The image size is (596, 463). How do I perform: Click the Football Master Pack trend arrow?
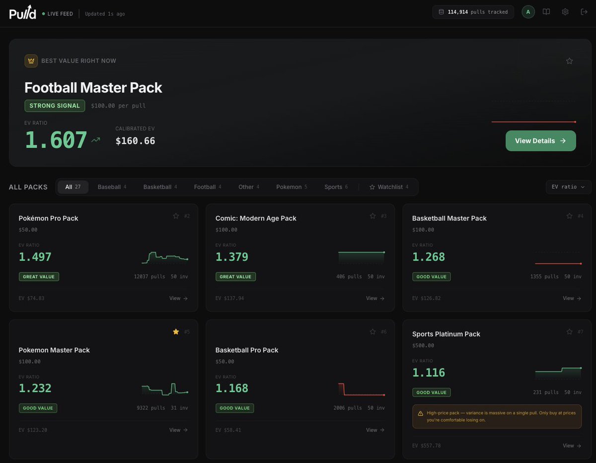point(96,140)
